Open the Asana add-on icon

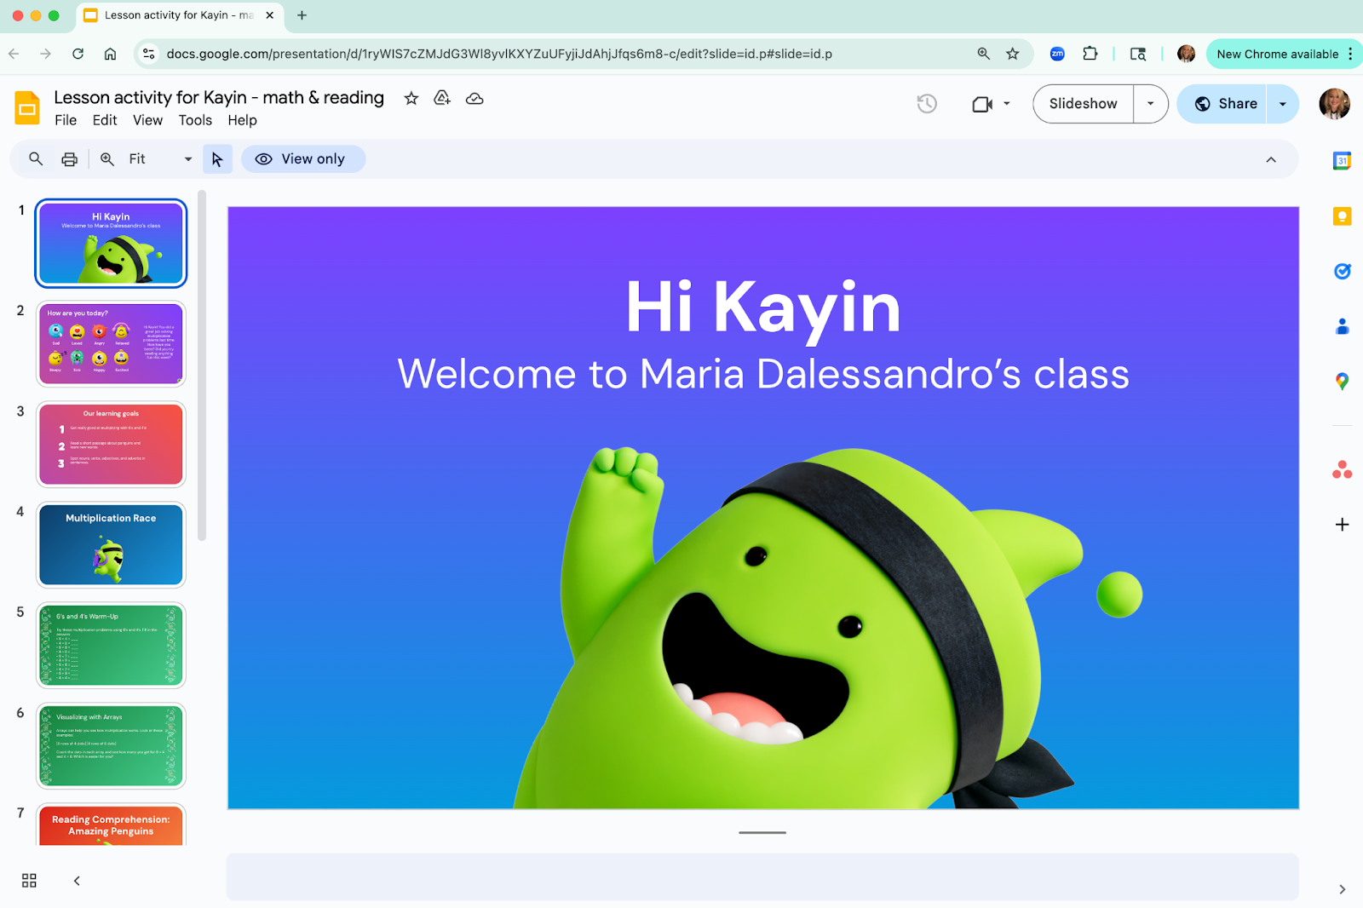coord(1342,469)
